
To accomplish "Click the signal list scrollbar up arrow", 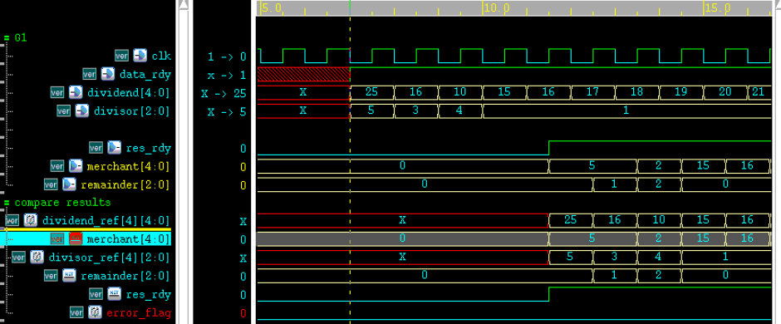I will click(184, 5).
